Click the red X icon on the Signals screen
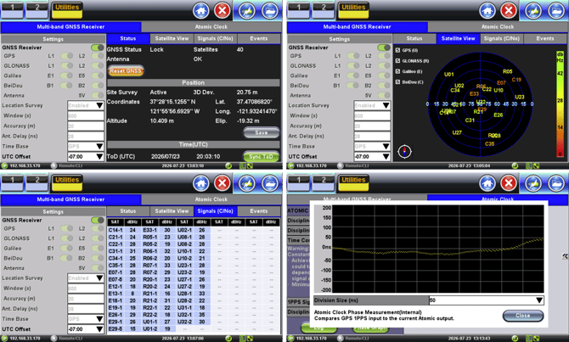This screenshot has width=569, height=342. pos(223,183)
